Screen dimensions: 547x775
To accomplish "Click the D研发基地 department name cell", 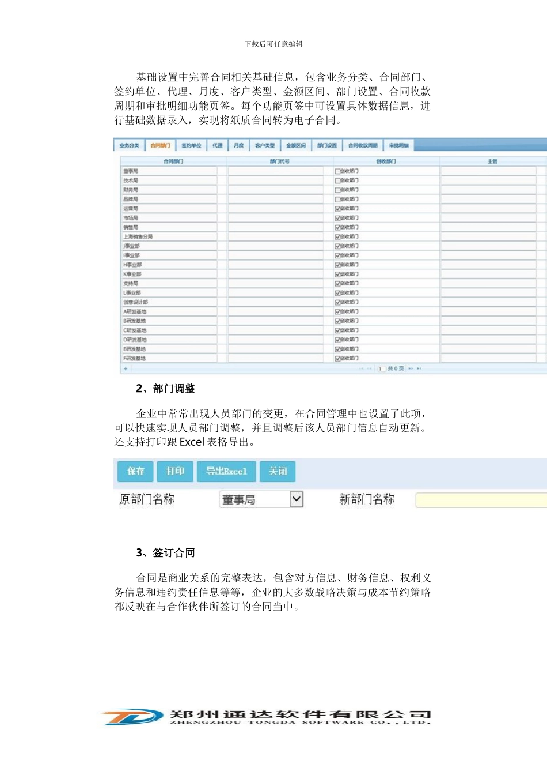I will pyautogui.click(x=169, y=340).
